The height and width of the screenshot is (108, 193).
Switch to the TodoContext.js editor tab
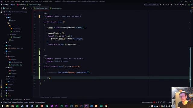pos(56,8)
